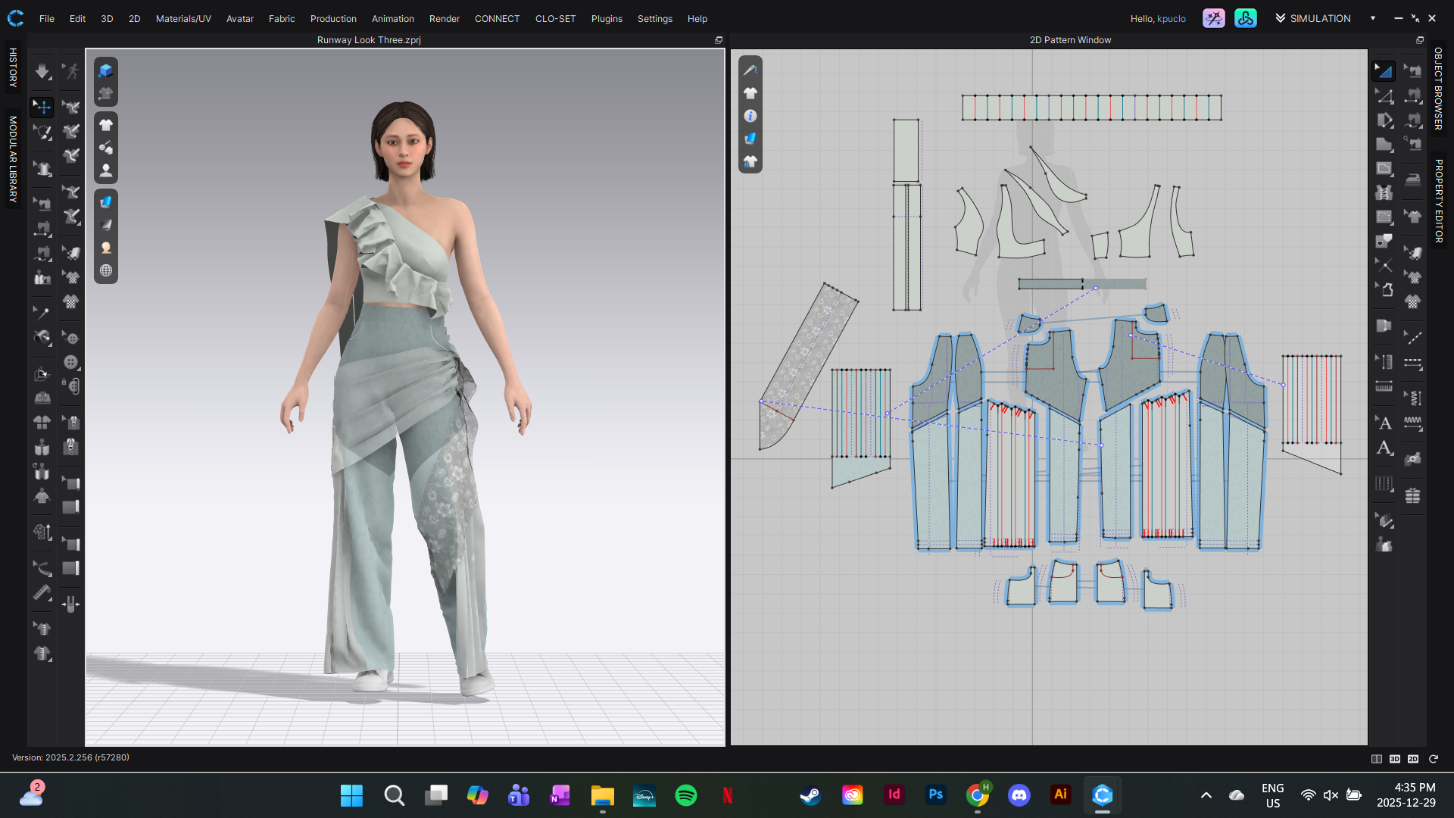Toggle info display icon in 2D window
1454x818 pixels.
click(750, 116)
